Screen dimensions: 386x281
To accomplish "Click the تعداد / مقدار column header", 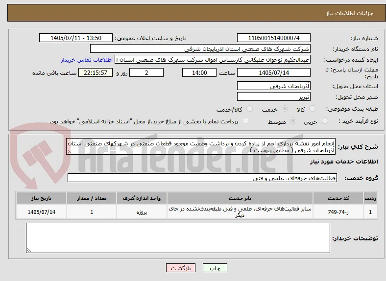I will (x=92, y=198).
